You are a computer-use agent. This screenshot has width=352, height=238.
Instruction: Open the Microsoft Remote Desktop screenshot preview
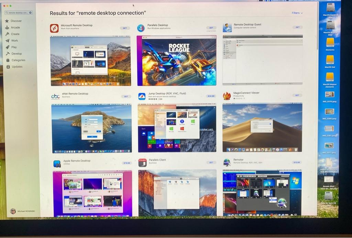[90, 61]
